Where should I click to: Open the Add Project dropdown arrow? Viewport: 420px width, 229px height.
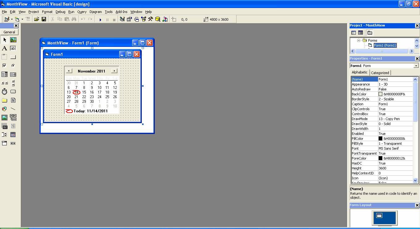pyautogui.click(x=12, y=19)
